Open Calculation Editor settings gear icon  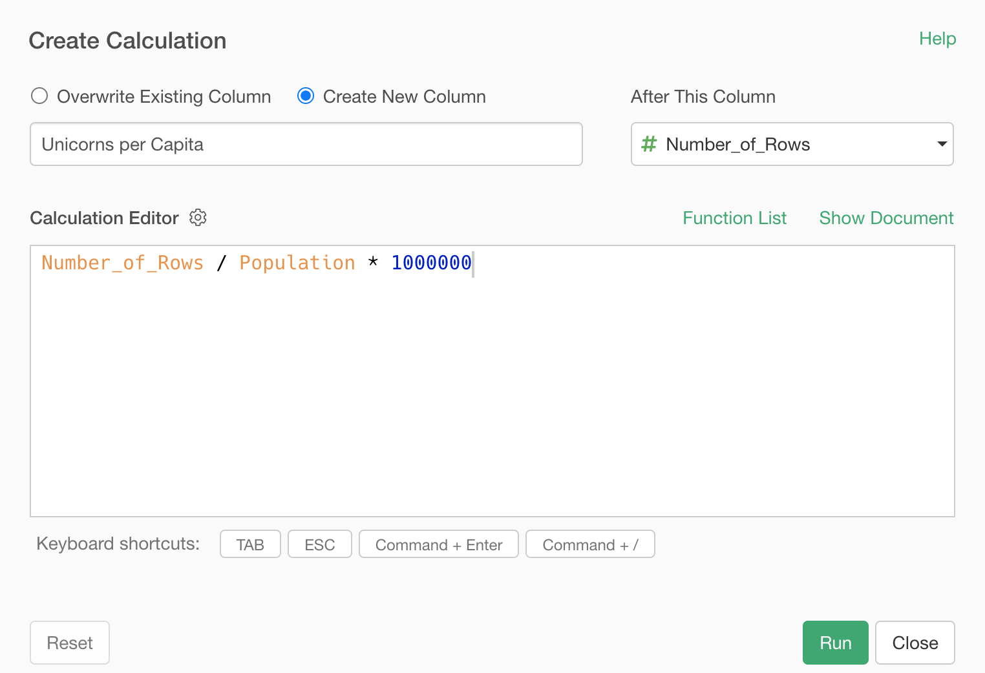pyautogui.click(x=198, y=218)
